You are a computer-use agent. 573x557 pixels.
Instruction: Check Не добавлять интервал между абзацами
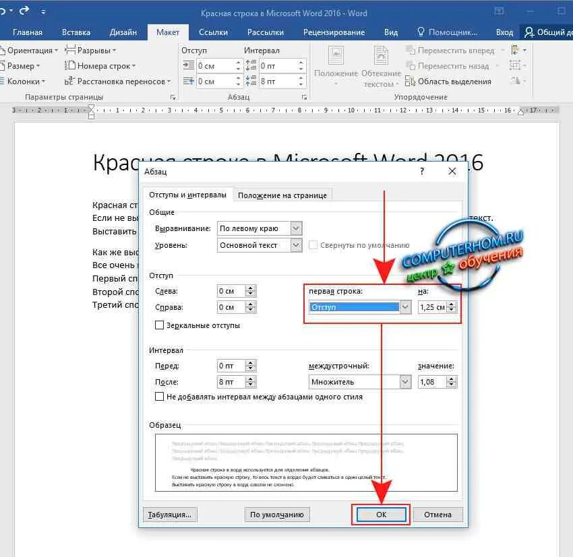point(159,397)
